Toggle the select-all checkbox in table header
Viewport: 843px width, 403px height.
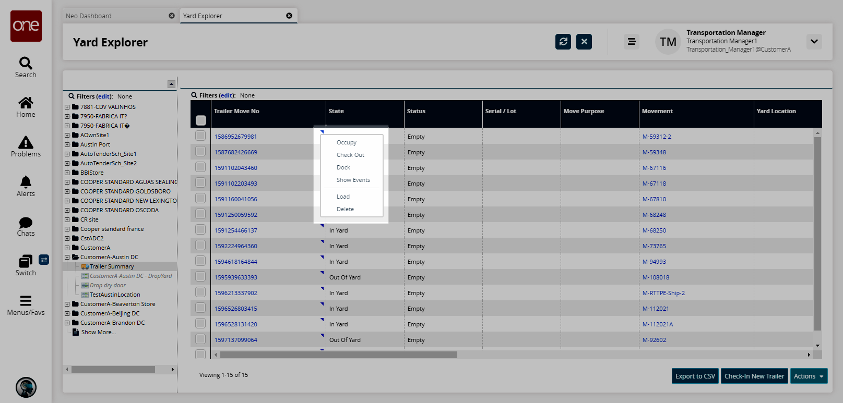pos(201,120)
